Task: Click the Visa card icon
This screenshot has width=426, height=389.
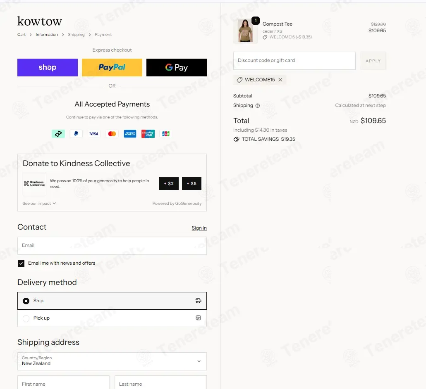Action: coord(94,134)
